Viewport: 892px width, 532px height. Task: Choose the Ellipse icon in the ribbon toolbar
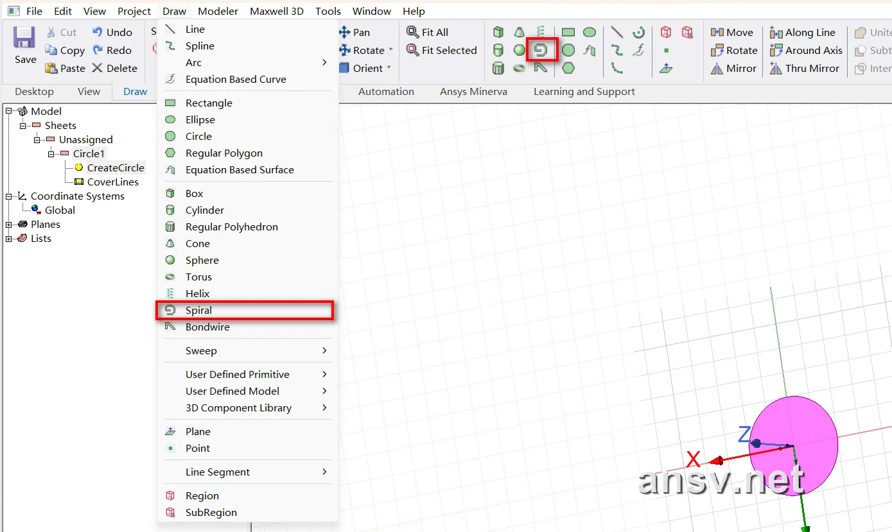(x=590, y=32)
